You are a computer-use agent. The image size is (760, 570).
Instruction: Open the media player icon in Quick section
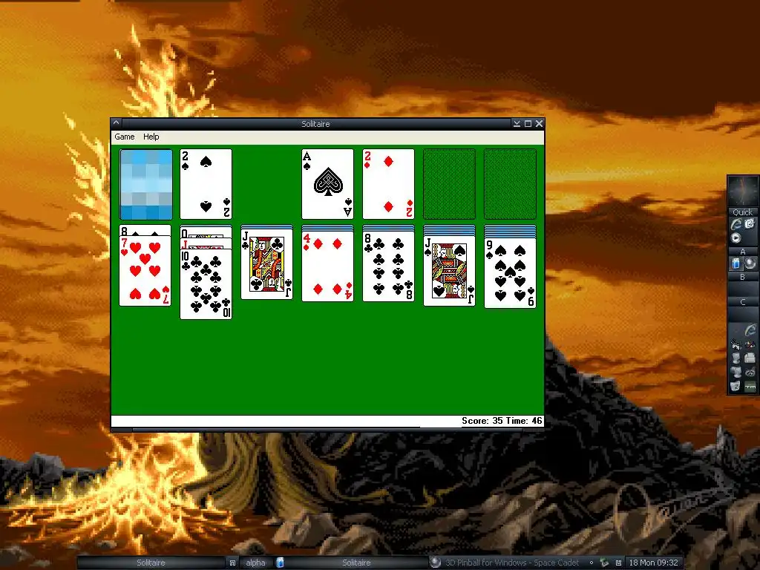[x=736, y=238]
